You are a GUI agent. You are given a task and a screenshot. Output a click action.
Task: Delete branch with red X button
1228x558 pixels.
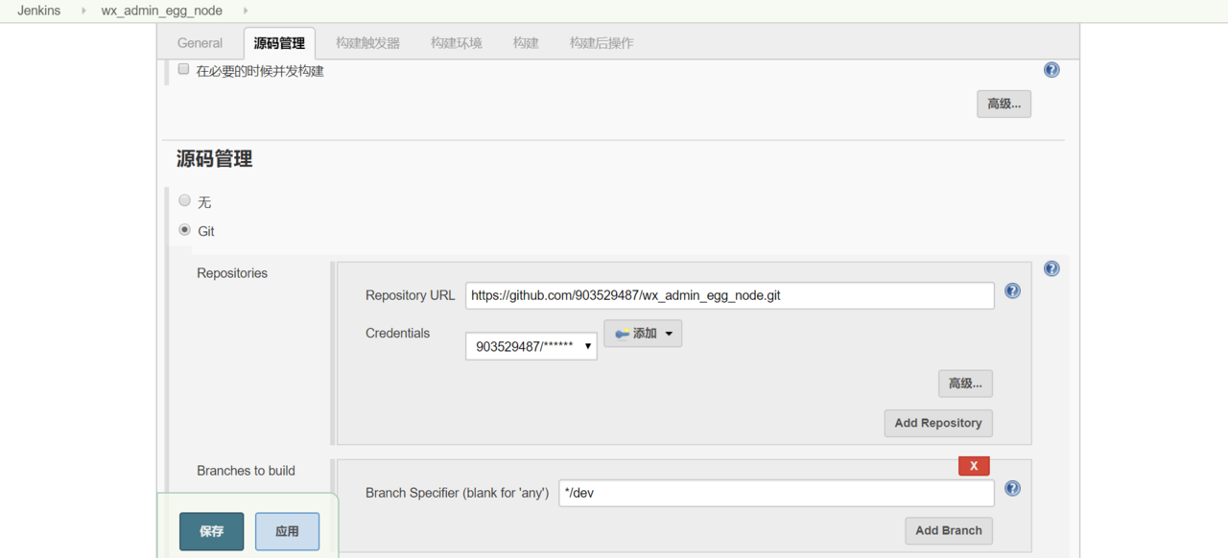click(x=974, y=466)
